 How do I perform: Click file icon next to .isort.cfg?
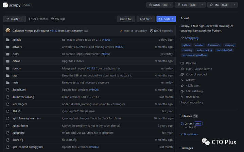pyautogui.click(x=8, y=140)
